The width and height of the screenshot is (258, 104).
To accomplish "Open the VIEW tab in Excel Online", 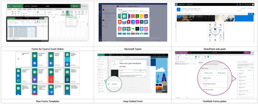I will click(35, 9).
